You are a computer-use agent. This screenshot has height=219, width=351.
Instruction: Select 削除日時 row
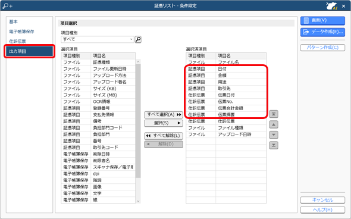point(98,154)
